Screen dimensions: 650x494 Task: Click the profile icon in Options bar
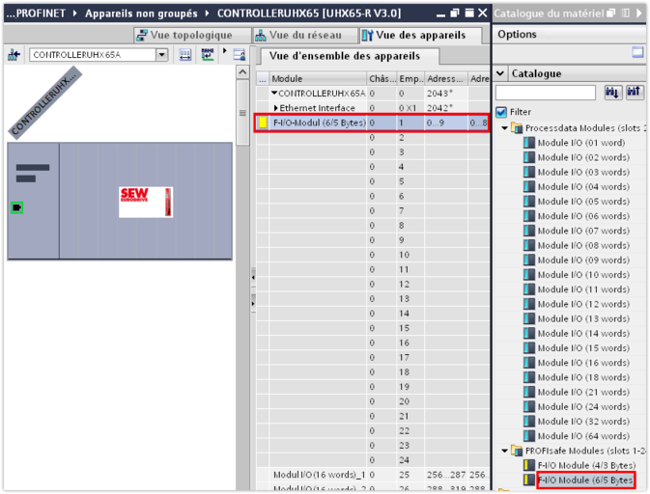(x=637, y=53)
